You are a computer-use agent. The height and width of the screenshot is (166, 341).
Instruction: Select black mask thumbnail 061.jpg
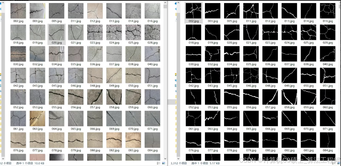pos(193,118)
